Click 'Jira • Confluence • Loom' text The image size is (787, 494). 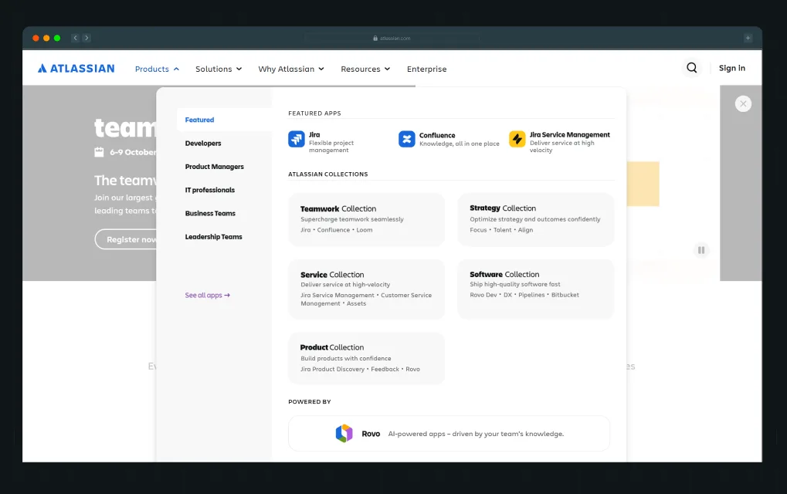(337, 230)
